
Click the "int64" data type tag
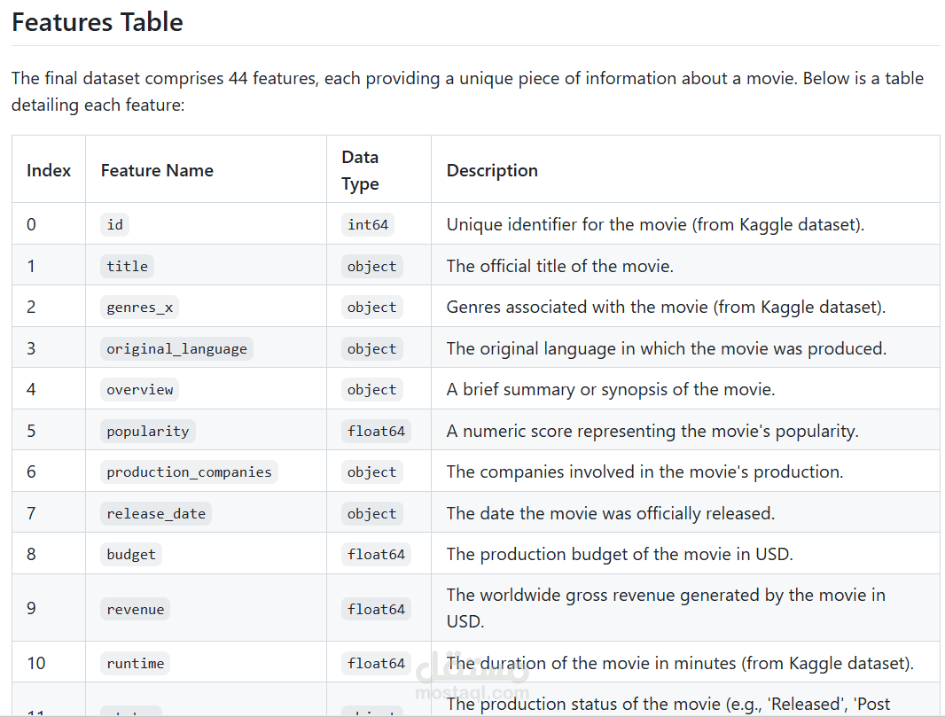coord(368,224)
